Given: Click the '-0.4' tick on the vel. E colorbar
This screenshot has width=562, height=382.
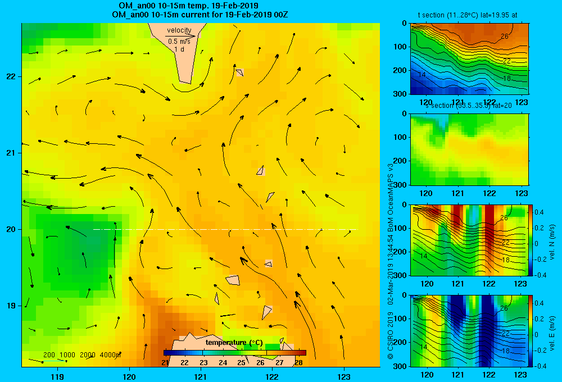Looking at the screenshot, I should coord(540,366).
